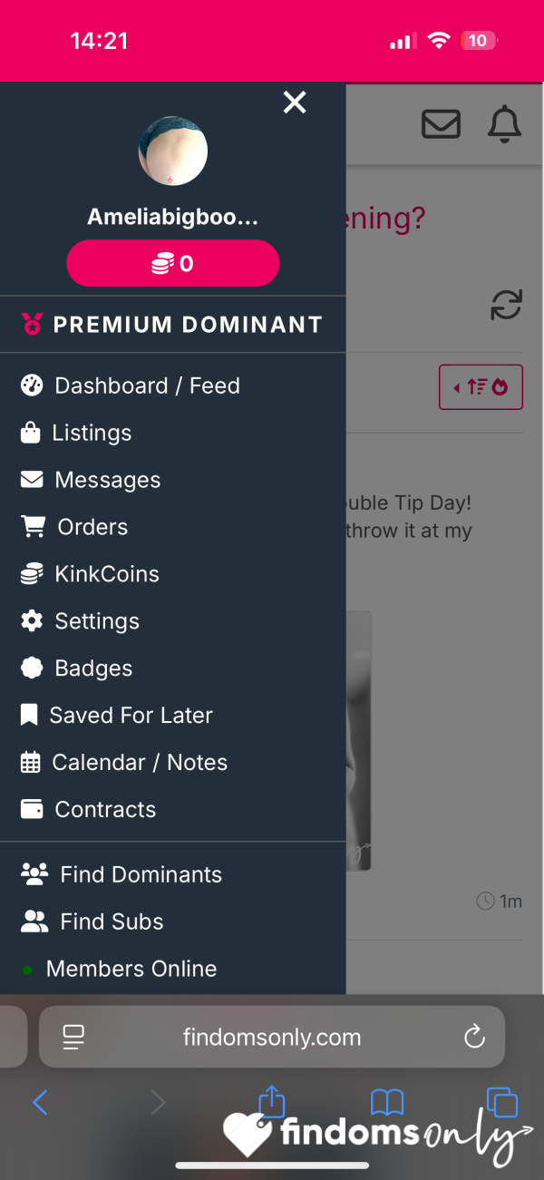Viewport: 544px width, 1180px height.
Task: Open the envelope inbox icon in header
Action: click(x=442, y=123)
